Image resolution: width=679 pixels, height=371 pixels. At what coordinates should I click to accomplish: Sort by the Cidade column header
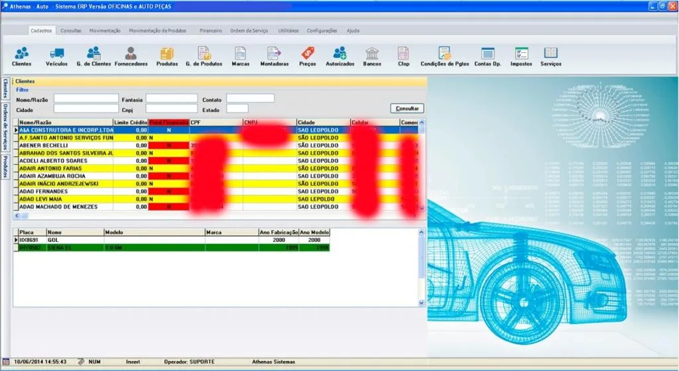pos(323,123)
